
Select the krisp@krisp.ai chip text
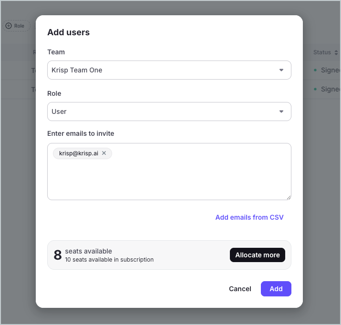[x=79, y=153]
